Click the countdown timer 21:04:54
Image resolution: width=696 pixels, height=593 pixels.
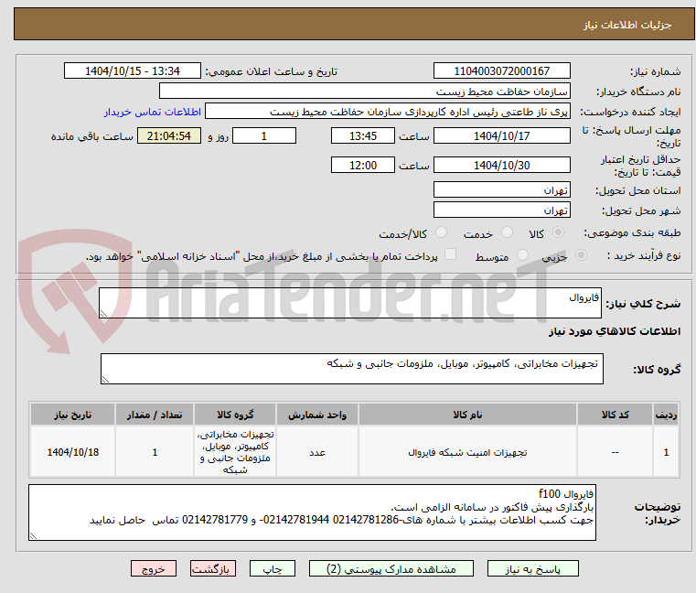point(168,136)
